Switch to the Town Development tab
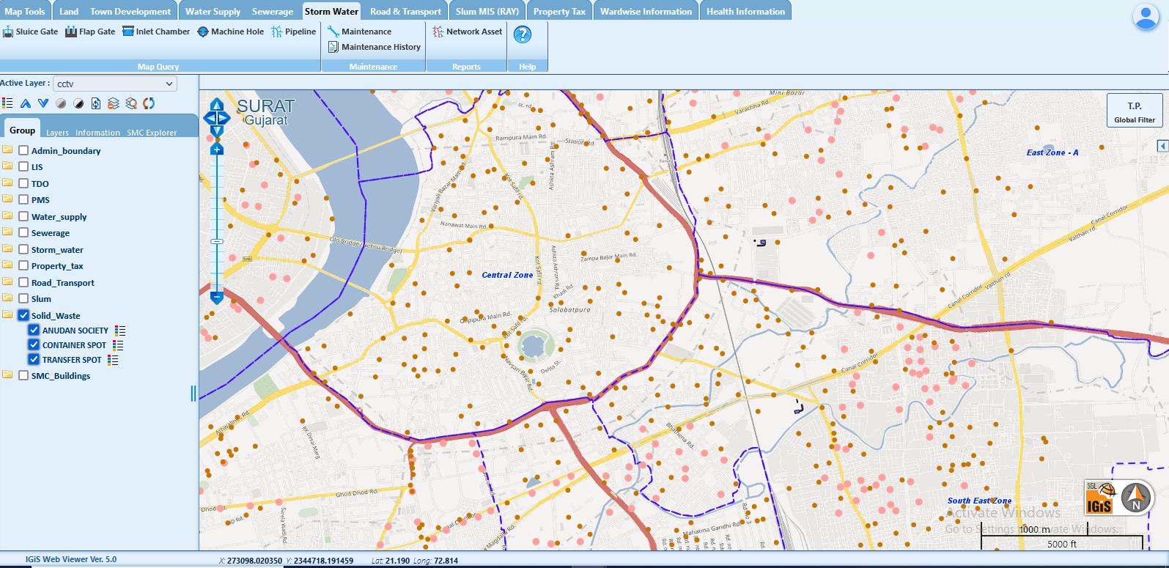 click(130, 11)
